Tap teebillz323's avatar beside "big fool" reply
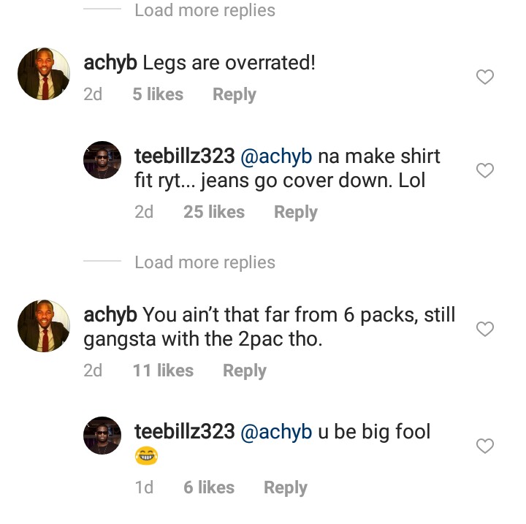The width and height of the screenshot is (526, 524). pos(102,435)
